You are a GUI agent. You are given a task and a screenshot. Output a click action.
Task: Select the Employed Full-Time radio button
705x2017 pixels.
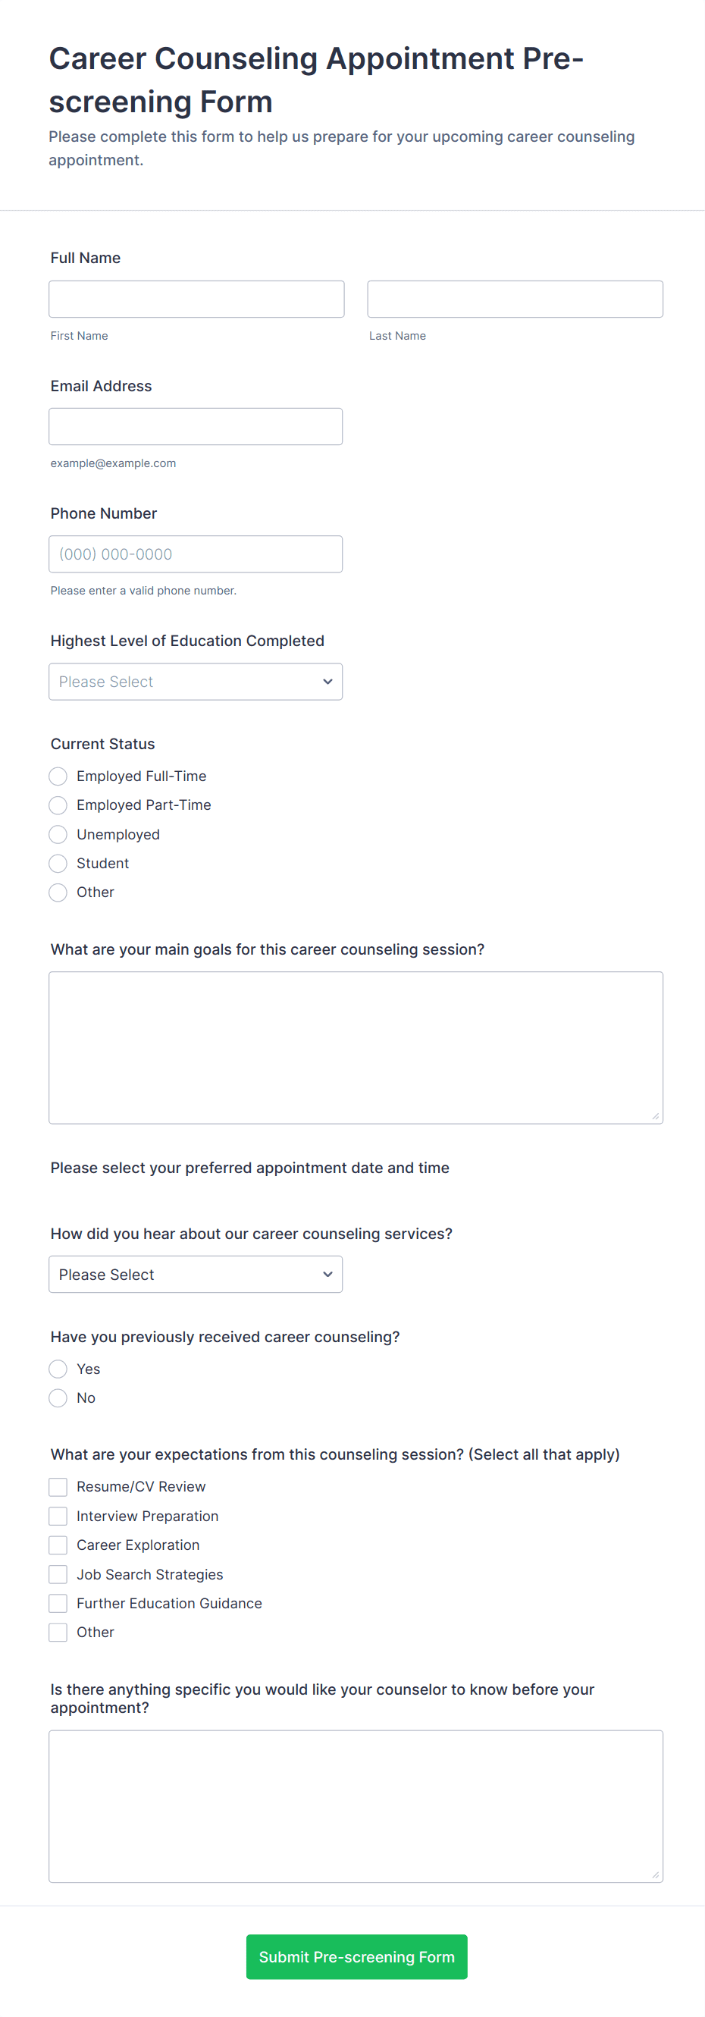(58, 776)
